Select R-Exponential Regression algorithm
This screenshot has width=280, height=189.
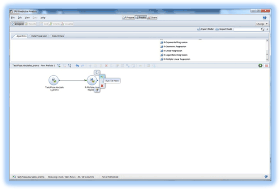(174, 42)
